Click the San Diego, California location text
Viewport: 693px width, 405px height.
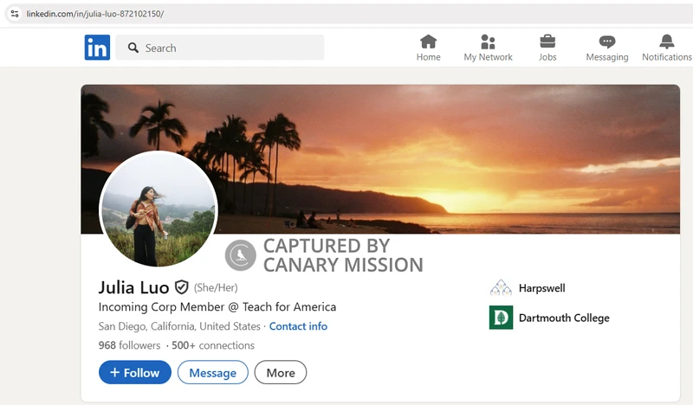(179, 326)
